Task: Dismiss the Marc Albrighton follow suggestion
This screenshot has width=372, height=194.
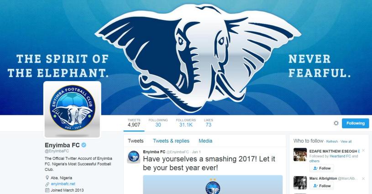Action: click(363, 179)
